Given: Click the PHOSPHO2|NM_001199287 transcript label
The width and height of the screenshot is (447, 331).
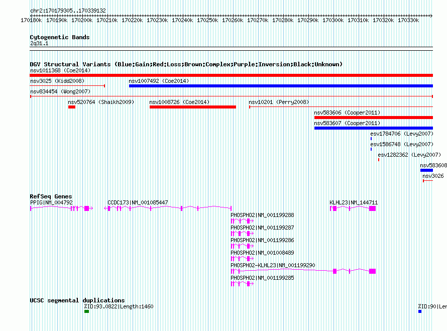Looking at the screenshot, I should [x=262, y=228].
